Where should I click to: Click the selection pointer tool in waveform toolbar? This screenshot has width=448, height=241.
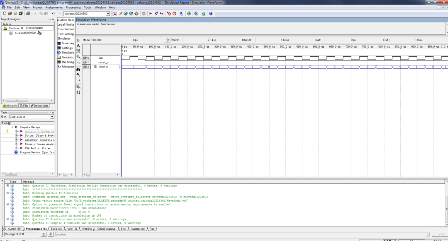tap(78, 40)
